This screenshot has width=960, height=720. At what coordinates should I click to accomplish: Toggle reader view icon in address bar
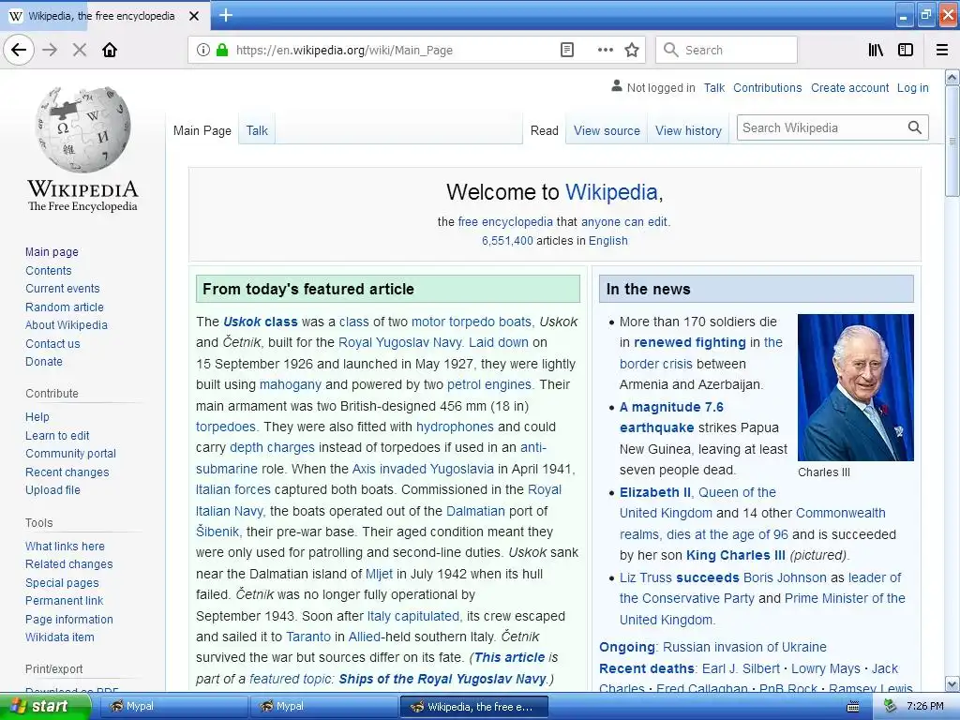tap(567, 50)
